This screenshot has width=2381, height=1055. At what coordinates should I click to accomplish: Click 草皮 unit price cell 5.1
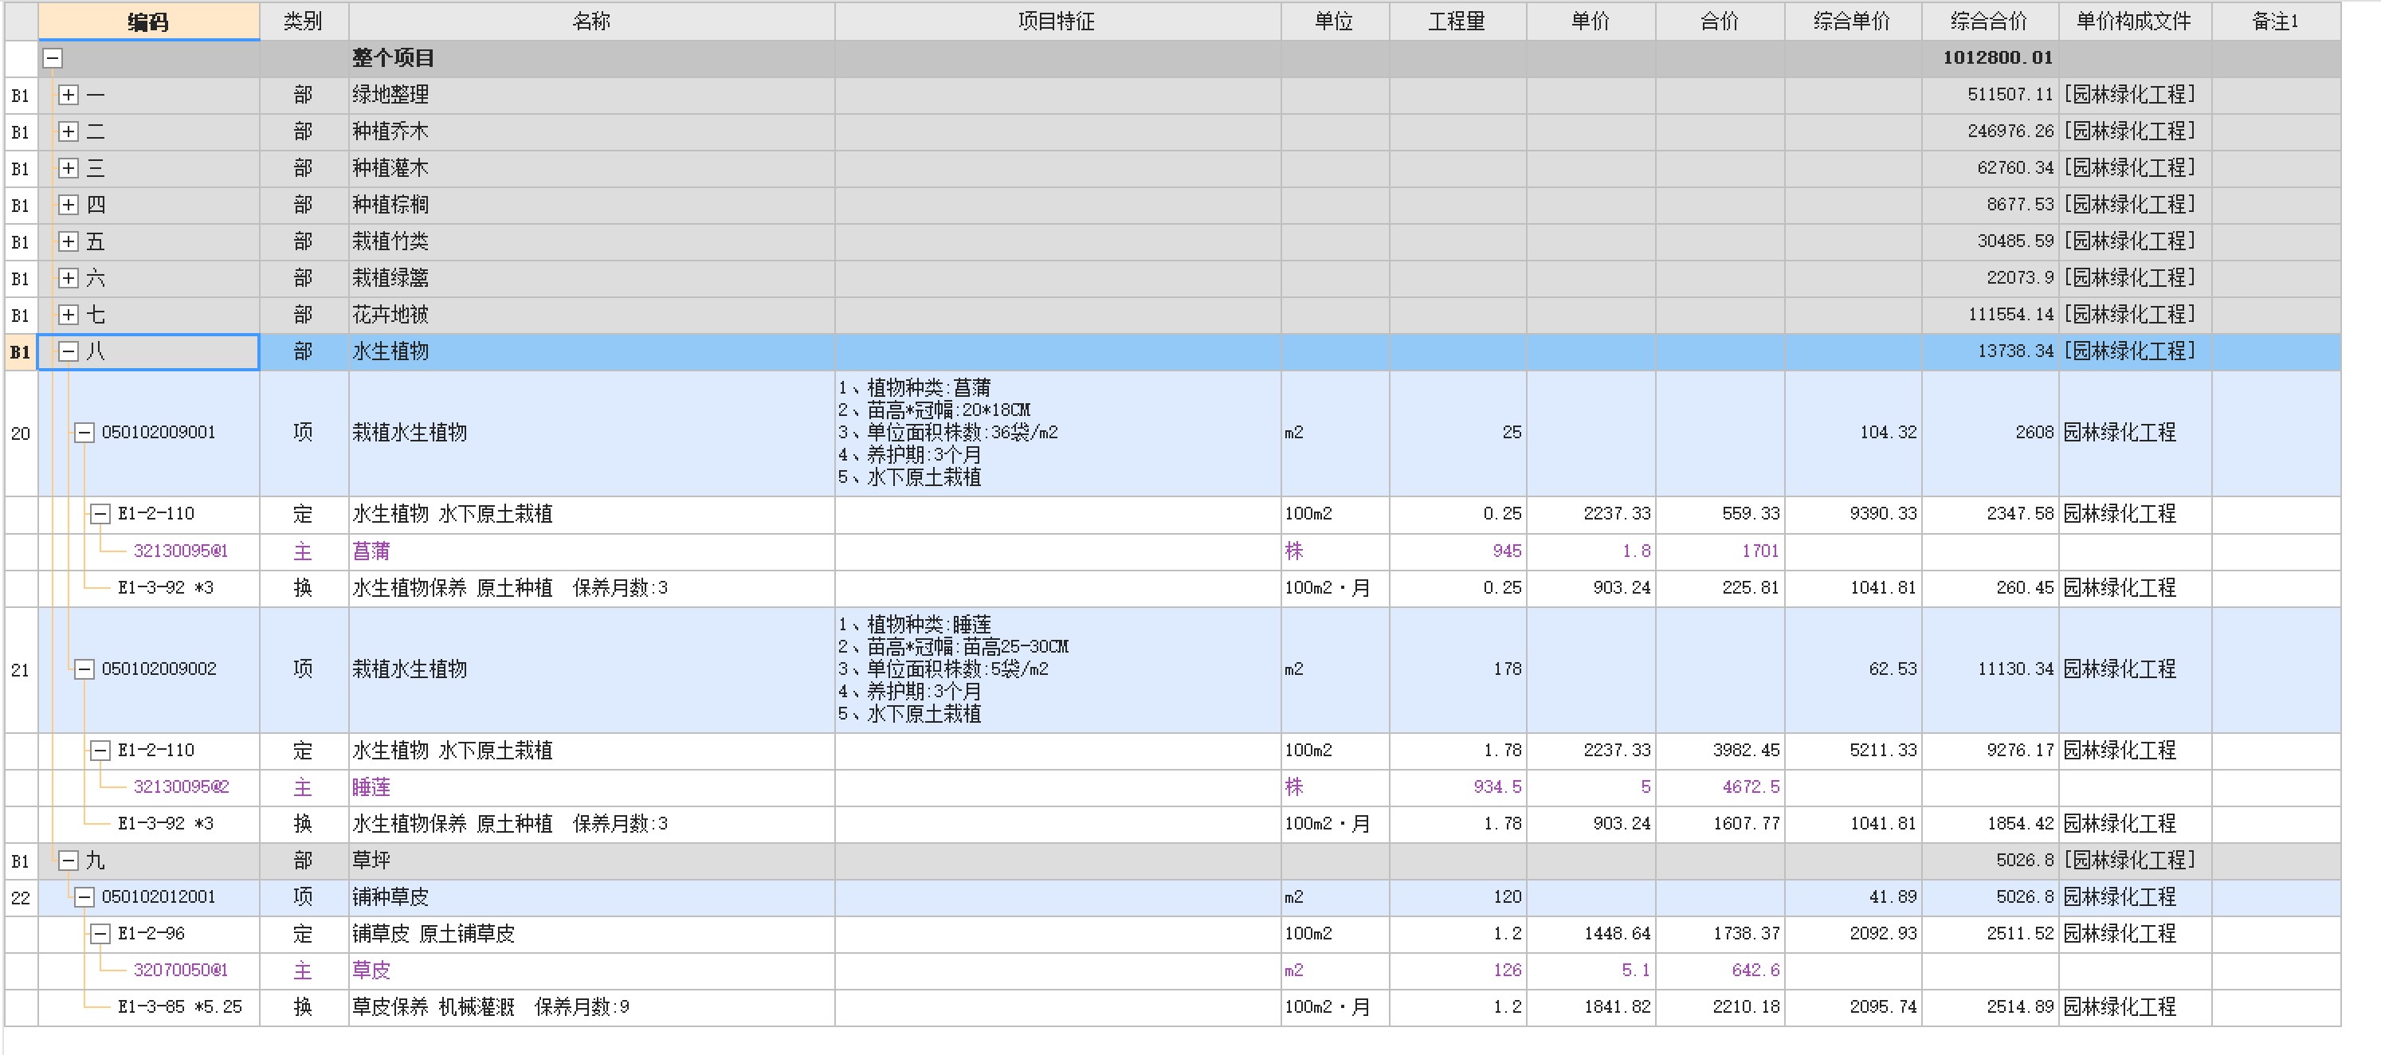(1634, 970)
